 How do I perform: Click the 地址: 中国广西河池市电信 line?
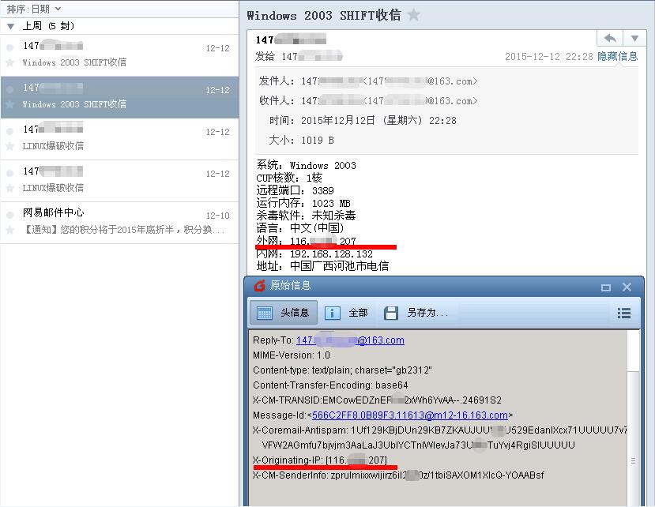(x=322, y=266)
